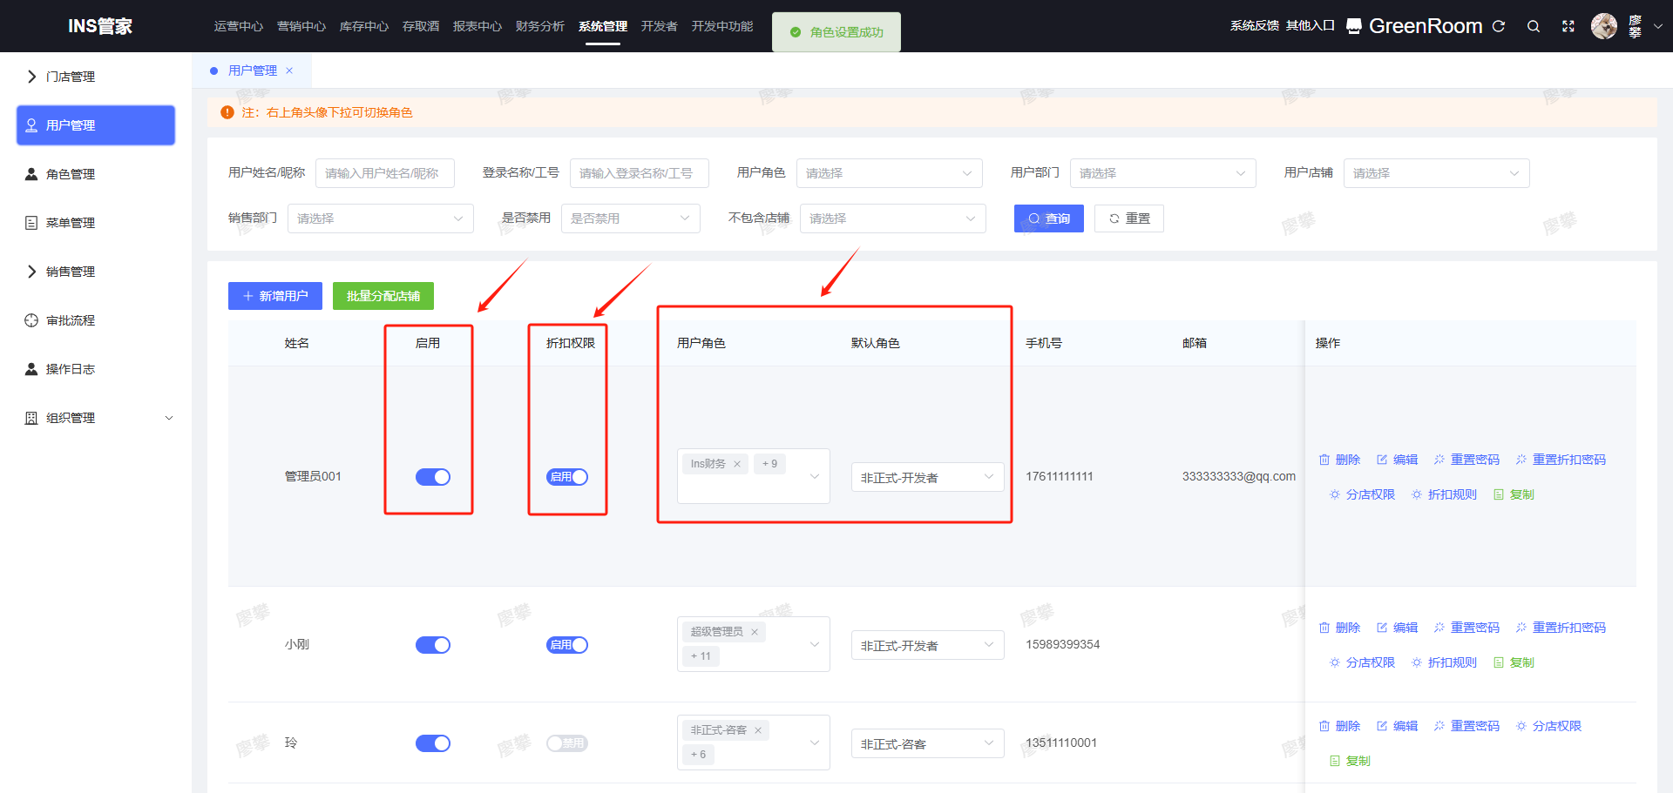Screen dimensions: 1673x793
Task: Focus the 登录名称/工号 input field
Action: tap(640, 173)
